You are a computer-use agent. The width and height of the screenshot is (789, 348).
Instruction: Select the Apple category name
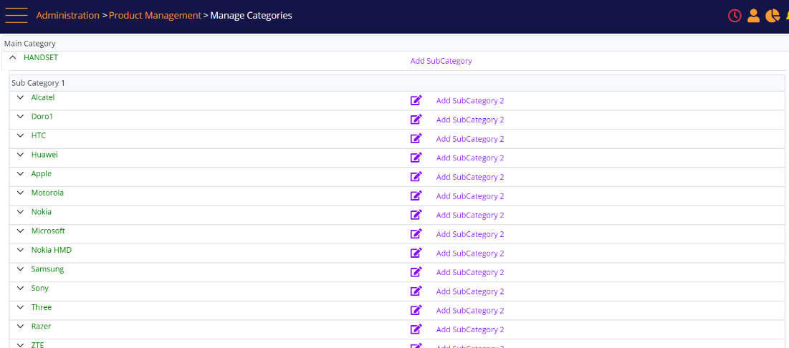[x=42, y=174]
